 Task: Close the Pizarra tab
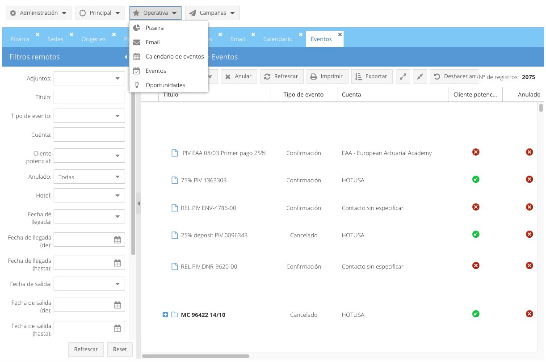(x=38, y=34)
